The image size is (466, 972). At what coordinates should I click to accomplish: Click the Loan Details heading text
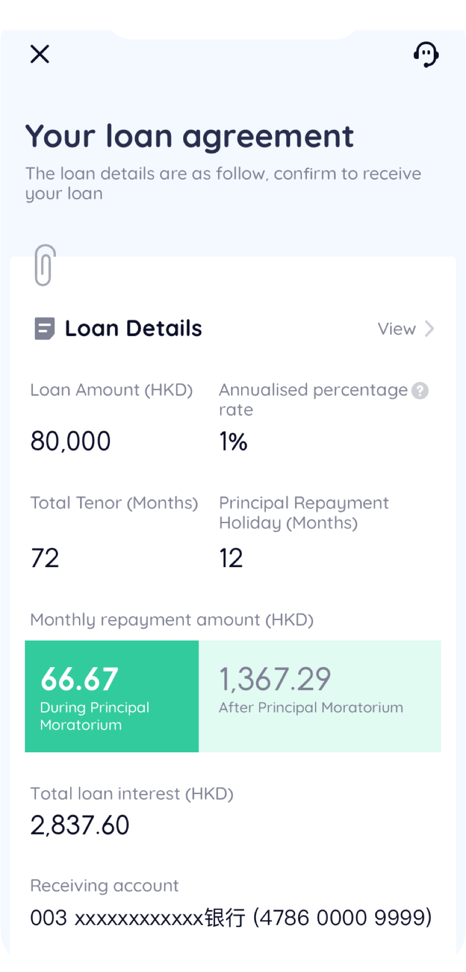(x=133, y=328)
